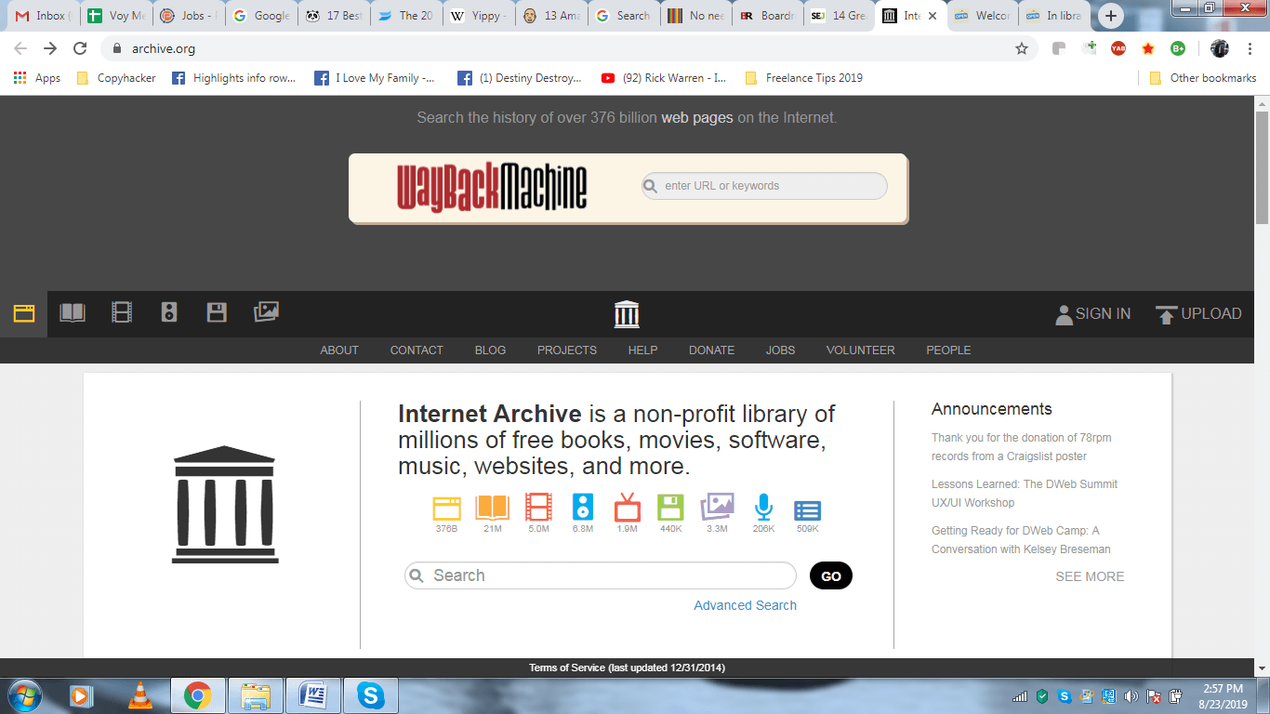This screenshot has height=714, width=1270.
Task: Open Freelance Tips 2019 bookmark folder
Action: (804, 78)
